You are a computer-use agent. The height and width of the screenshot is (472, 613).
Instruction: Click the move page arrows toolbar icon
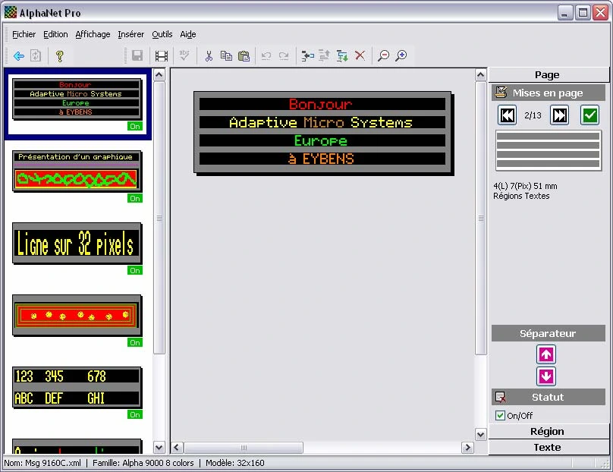click(325, 56)
